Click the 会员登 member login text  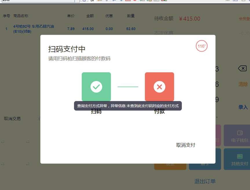[x=244, y=19]
